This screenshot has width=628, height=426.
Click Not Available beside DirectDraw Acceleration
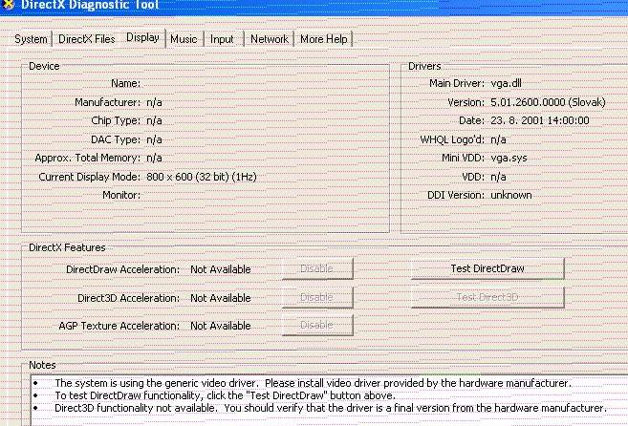coord(221,269)
